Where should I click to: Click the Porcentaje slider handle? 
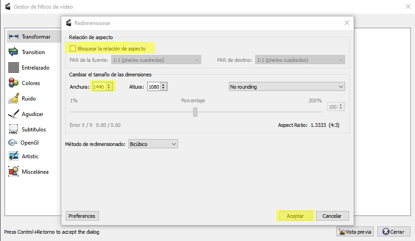tap(195, 112)
